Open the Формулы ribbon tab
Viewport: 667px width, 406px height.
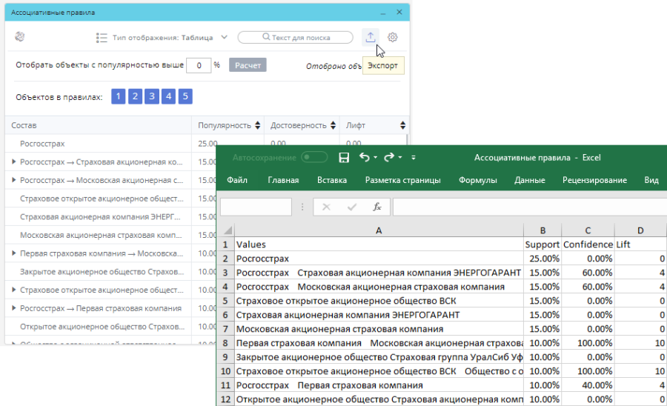[x=477, y=180]
